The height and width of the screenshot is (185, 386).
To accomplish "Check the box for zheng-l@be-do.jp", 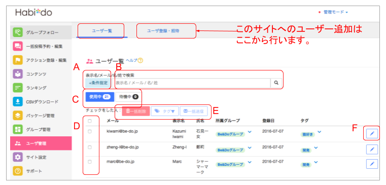I will (x=90, y=147).
